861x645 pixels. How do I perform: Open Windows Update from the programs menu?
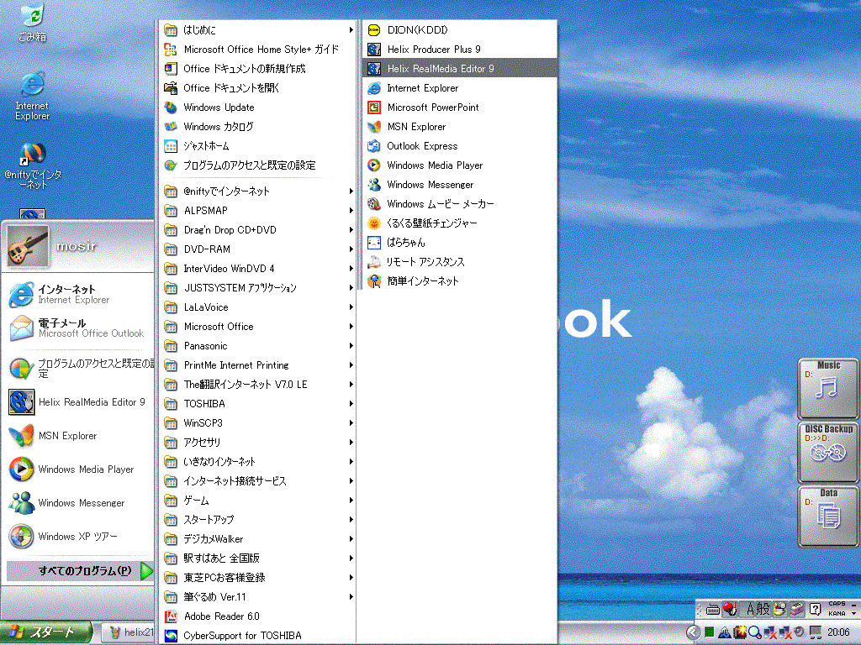(x=258, y=107)
